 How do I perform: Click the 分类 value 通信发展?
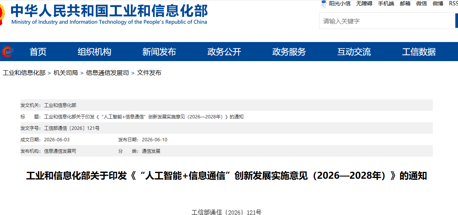(x=151, y=151)
